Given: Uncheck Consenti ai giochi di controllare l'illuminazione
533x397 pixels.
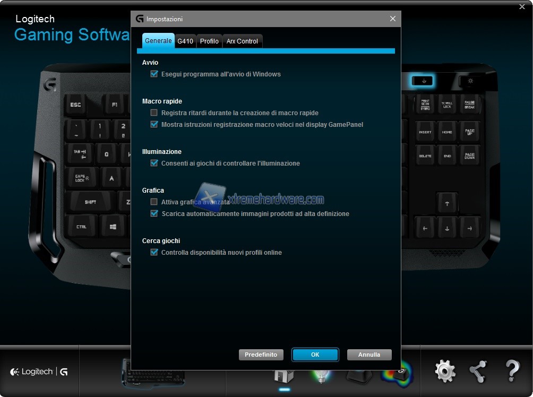Looking at the screenshot, I should coord(154,163).
